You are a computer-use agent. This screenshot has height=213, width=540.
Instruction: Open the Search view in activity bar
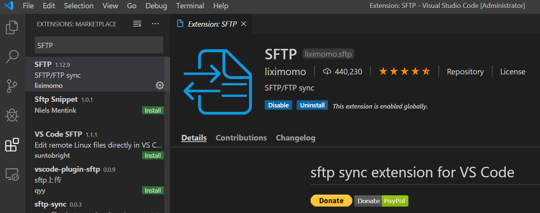12,57
